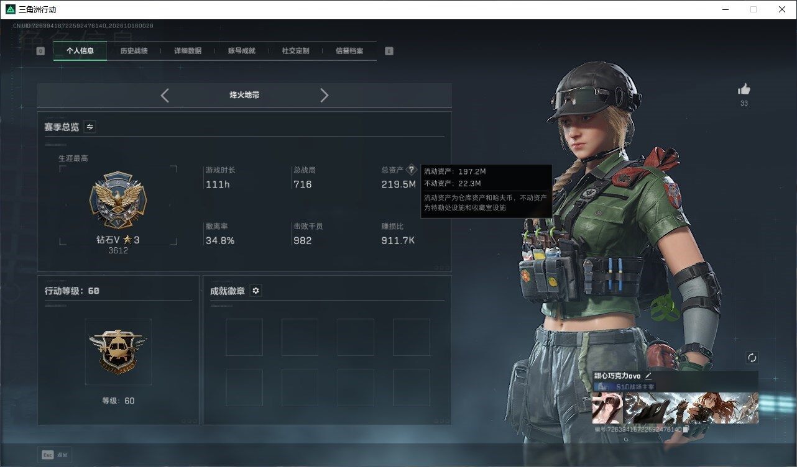Click the 总资产 value 219.5M
The height and width of the screenshot is (467, 797).
click(x=398, y=184)
